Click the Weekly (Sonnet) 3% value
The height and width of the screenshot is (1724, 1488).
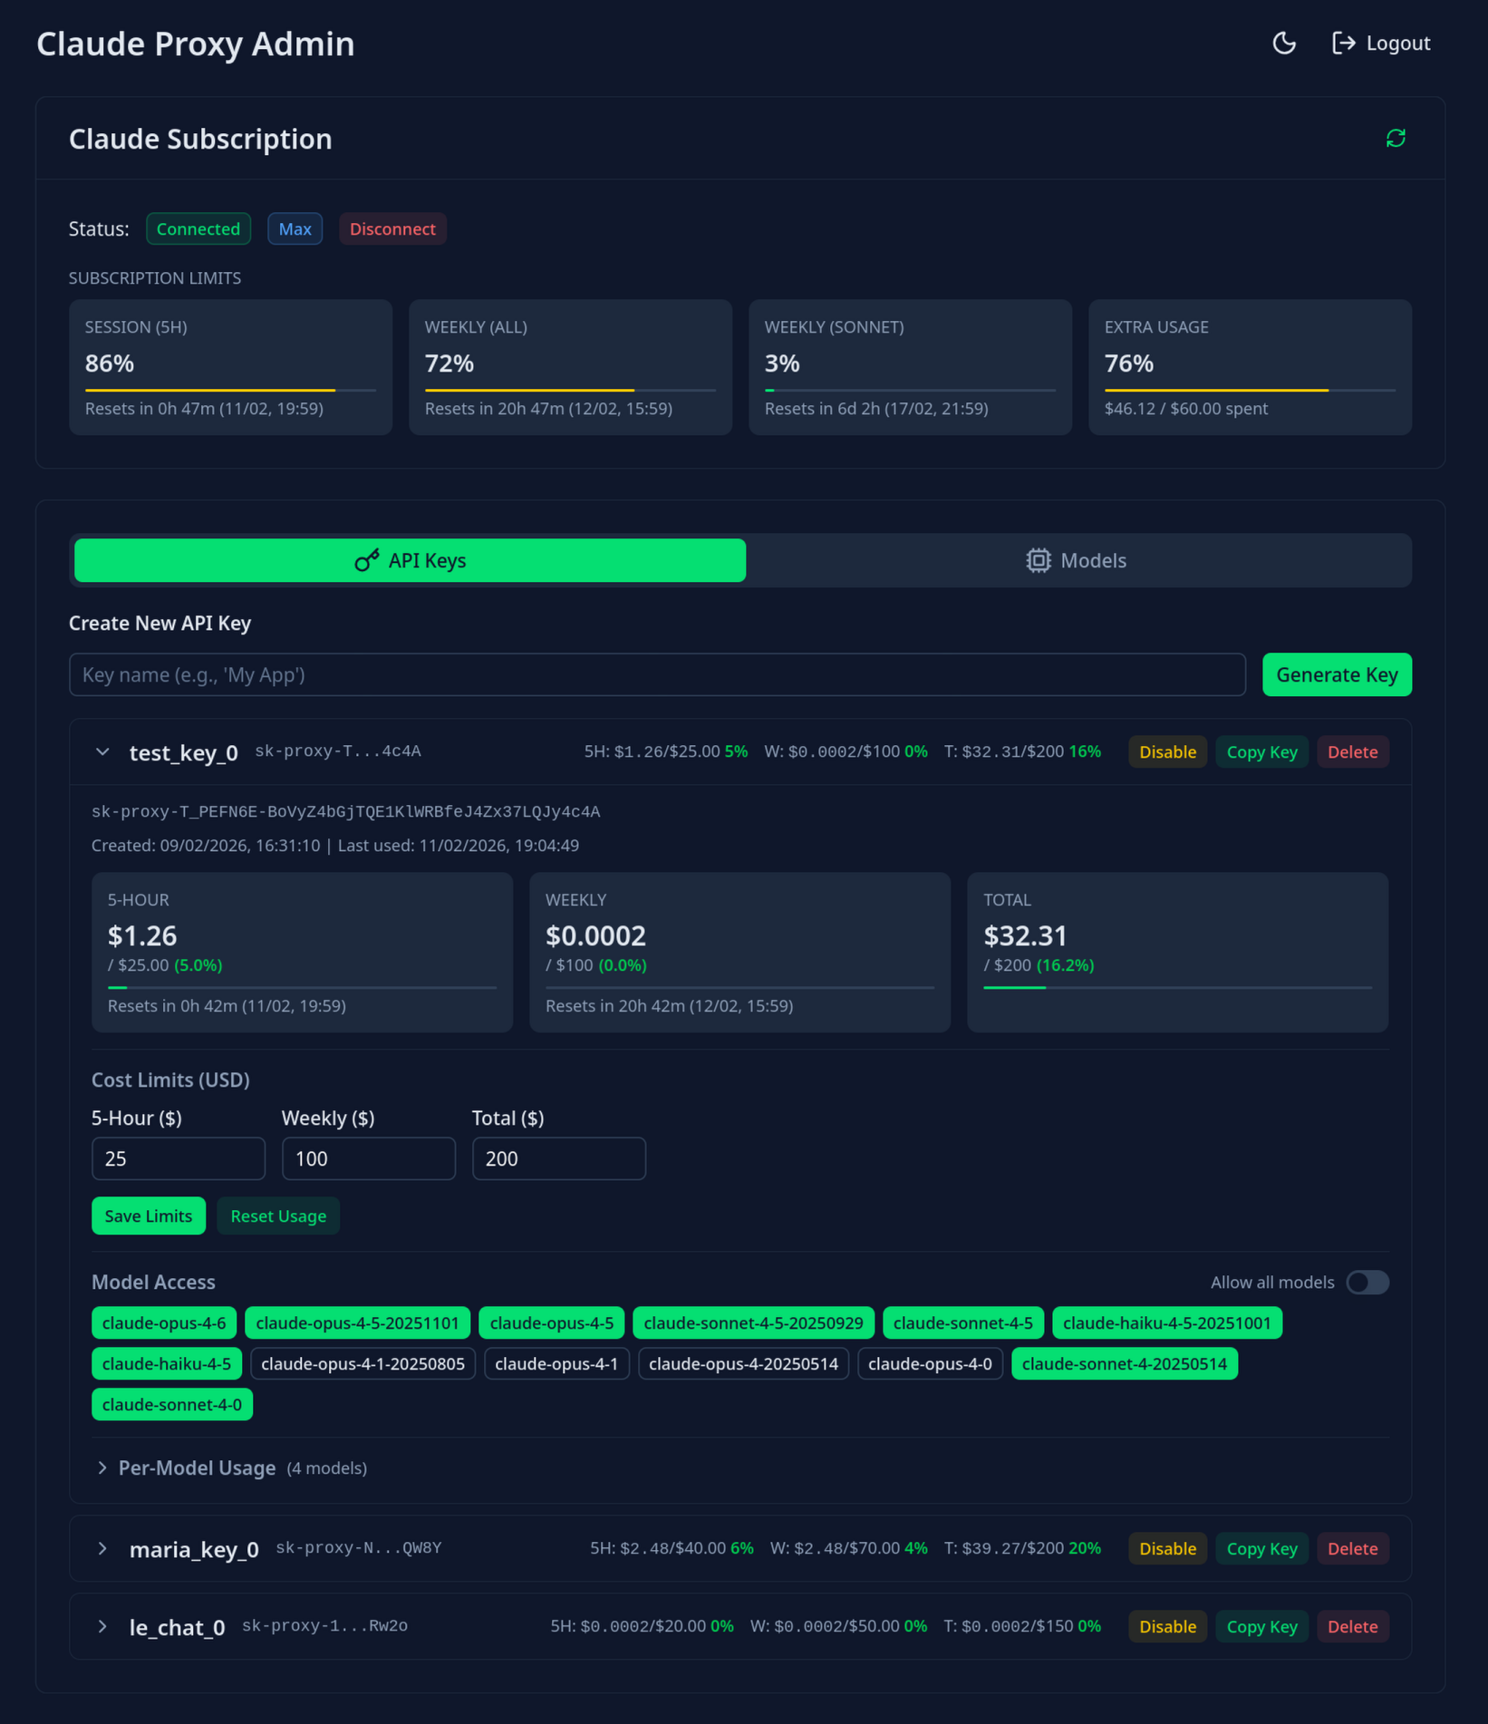tap(782, 363)
